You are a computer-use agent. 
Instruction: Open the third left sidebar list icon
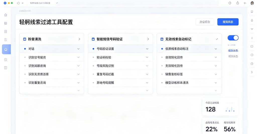6,31
